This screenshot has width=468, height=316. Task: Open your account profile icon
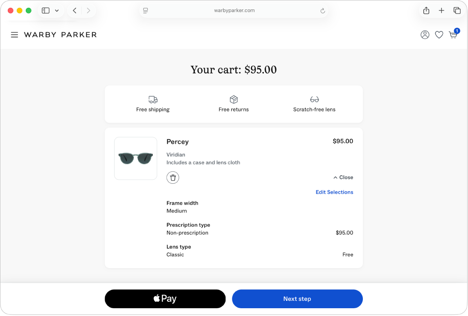click(x=425, y=35)
